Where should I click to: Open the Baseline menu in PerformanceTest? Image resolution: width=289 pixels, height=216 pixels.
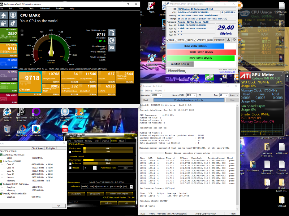(60, 8)
